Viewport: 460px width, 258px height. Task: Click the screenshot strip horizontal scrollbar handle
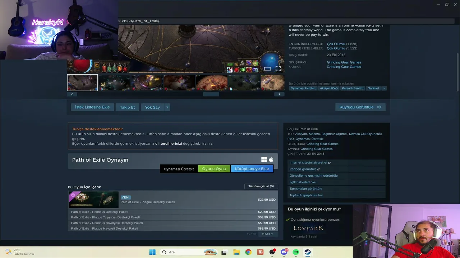click(211, 94)
